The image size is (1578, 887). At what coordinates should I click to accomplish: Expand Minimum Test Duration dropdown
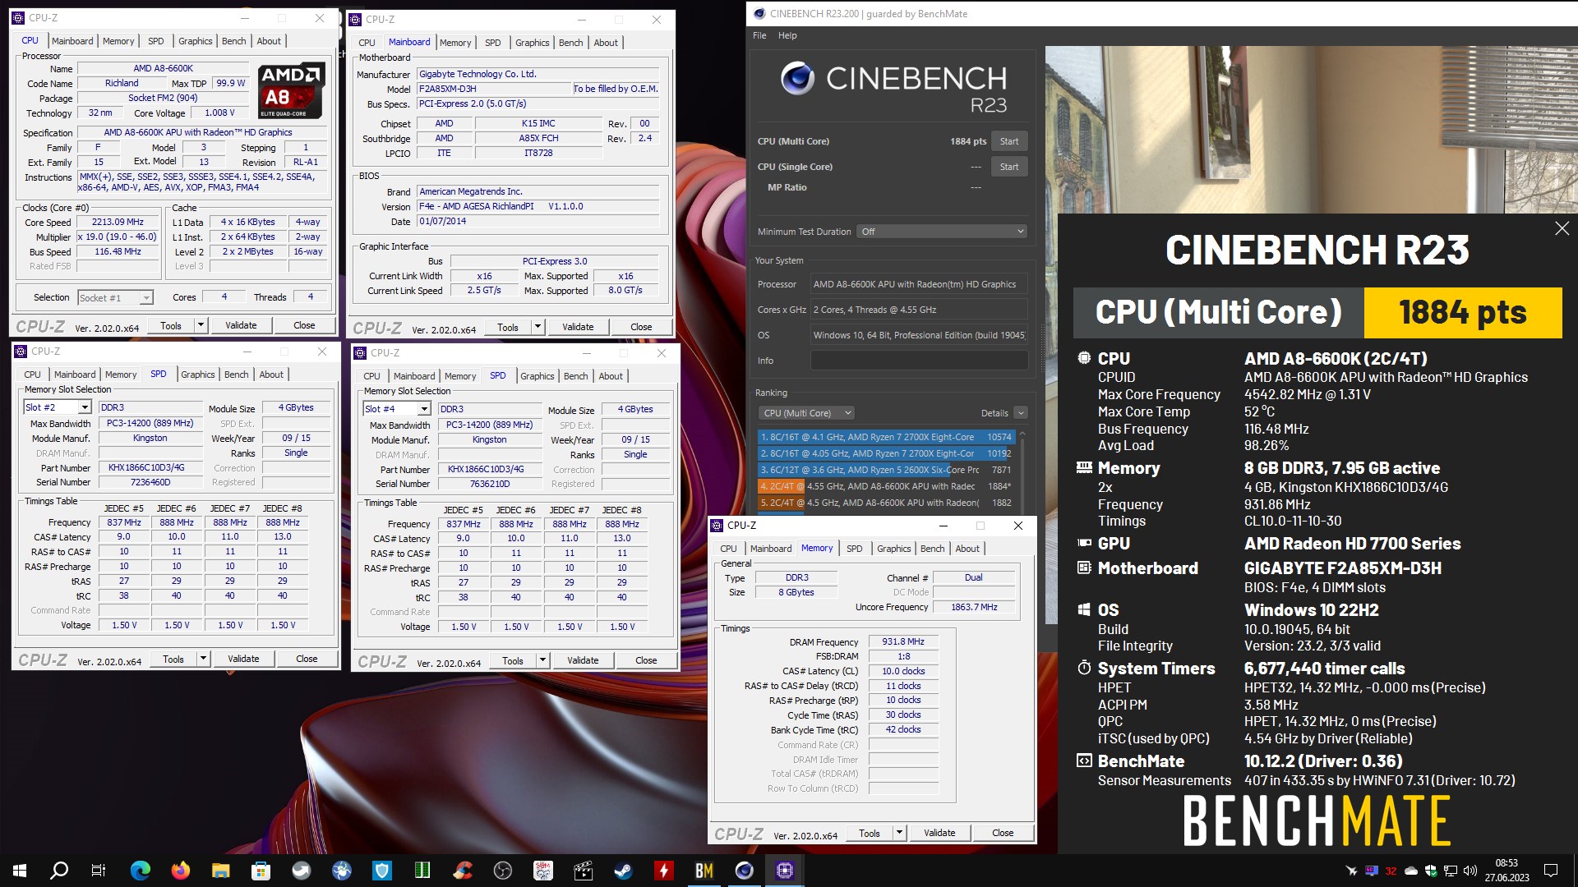coord(943,232)
